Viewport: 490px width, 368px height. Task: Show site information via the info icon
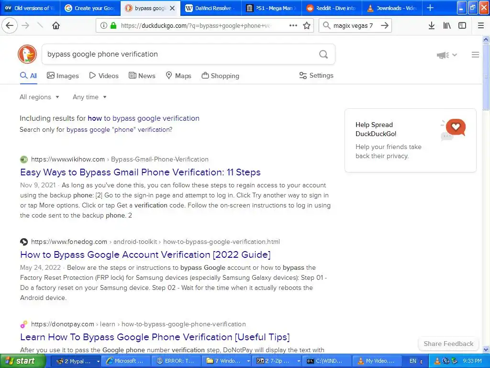click(x=104, y=25)
